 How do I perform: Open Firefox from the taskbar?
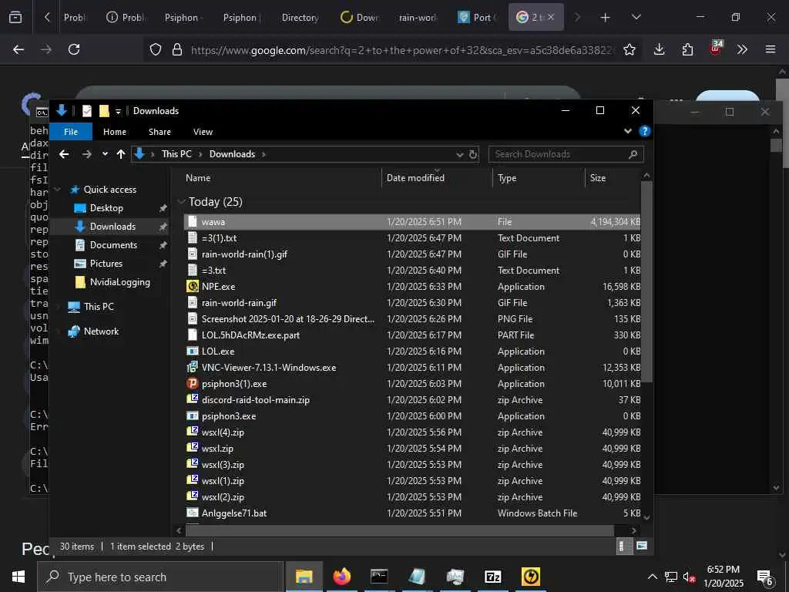pos(341,577)
